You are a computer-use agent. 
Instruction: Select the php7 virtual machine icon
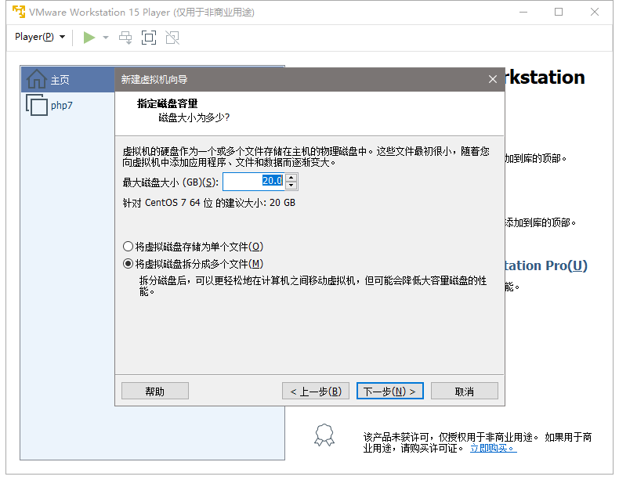[x=37, y=105]
